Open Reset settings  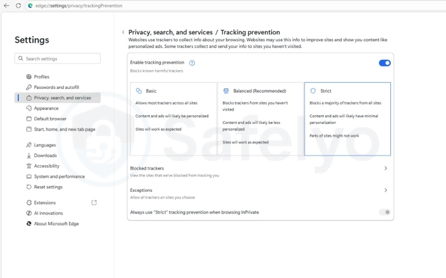57,187
